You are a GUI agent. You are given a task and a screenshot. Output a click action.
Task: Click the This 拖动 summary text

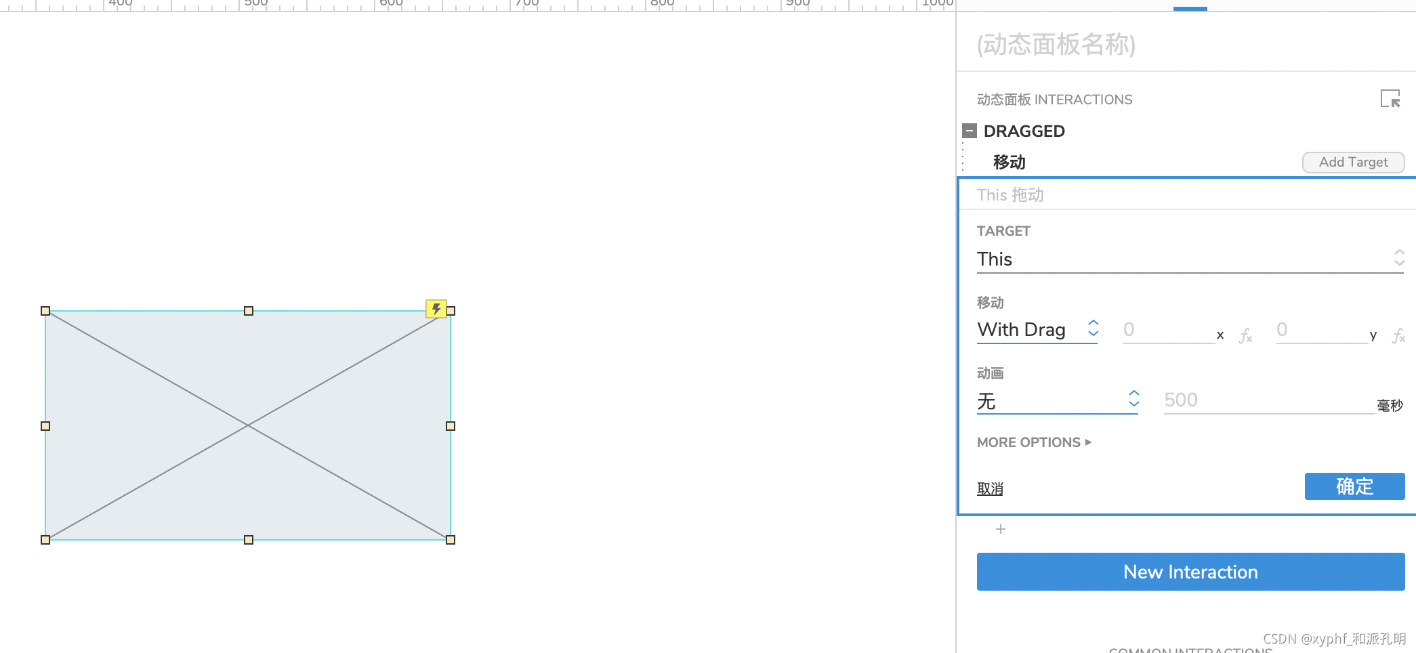(x=1010, y=195)
